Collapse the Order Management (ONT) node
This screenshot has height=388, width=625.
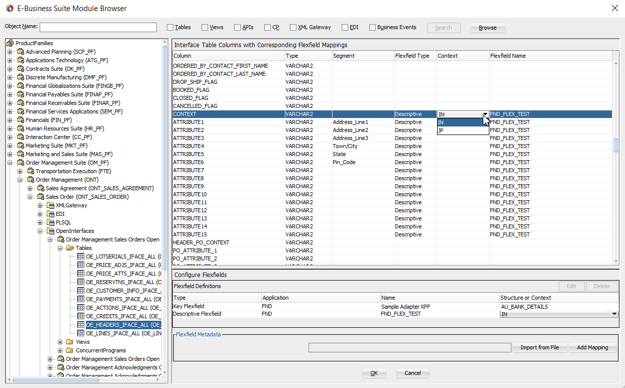point(20,180)
